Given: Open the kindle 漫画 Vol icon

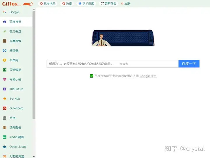Looking at the screenshot, I should click(x=5, y=137).
